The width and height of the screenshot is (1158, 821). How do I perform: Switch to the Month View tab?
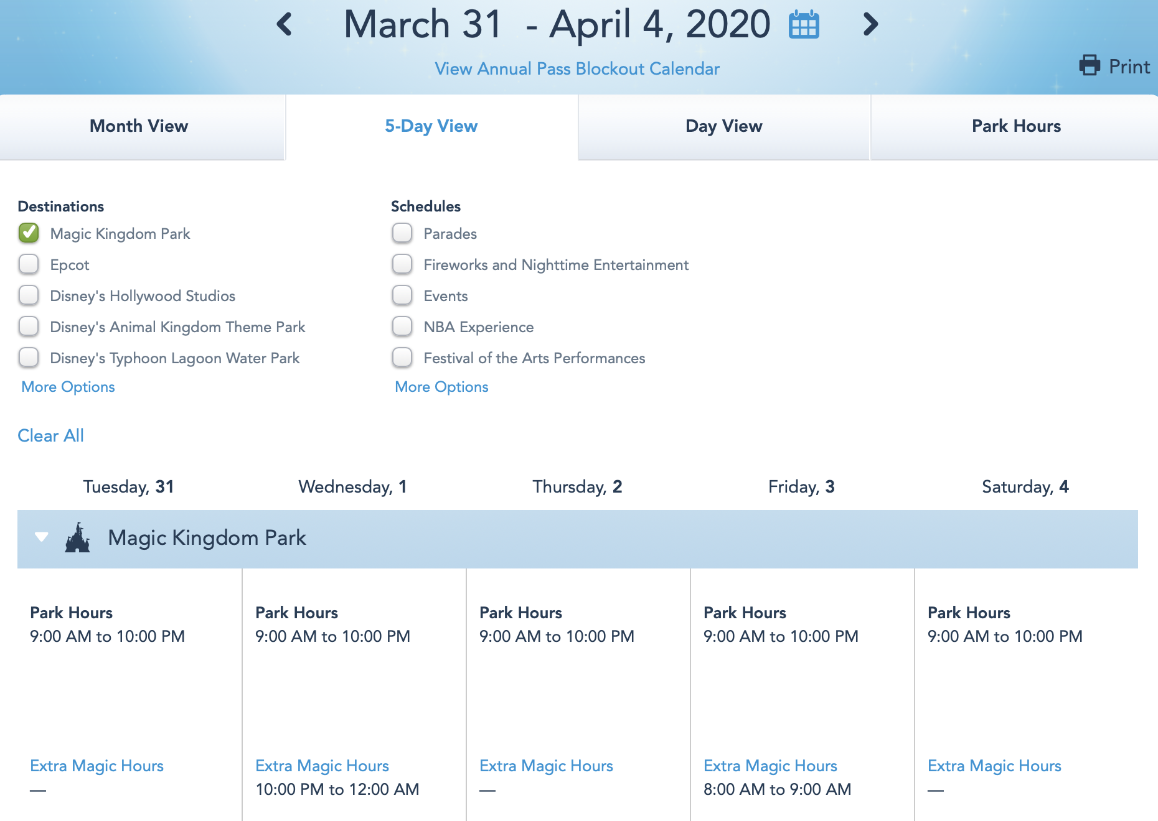click(x=139, y=126)
